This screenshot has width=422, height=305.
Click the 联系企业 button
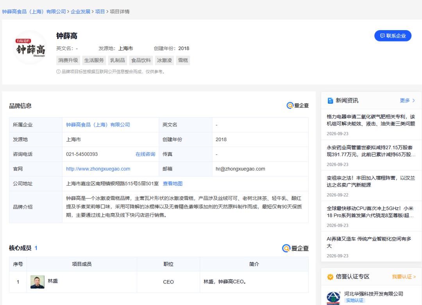tap(393, 36)
